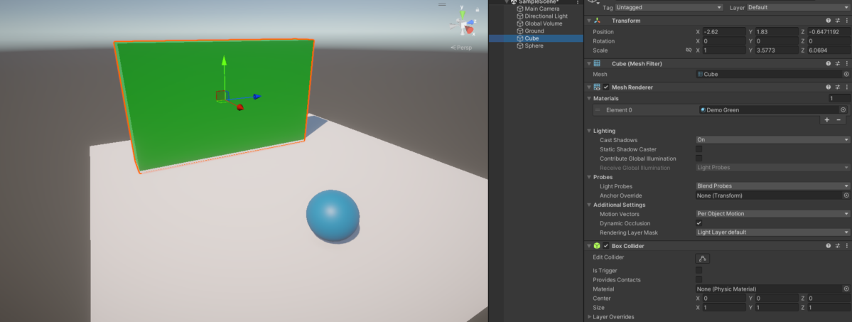Click the Edit Collider button
This screenshot has height=322, width=852.
click(703, 258)
